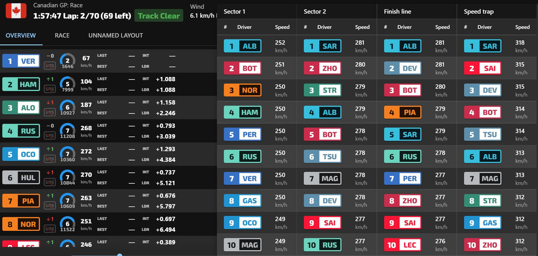Open the RACE tab

(x=62, y=35)
